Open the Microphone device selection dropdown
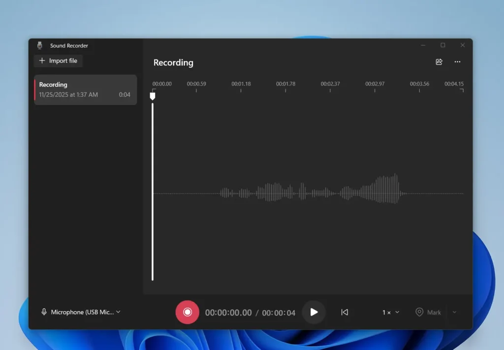This screenshot has height=350, width=504. click(80, 312)
